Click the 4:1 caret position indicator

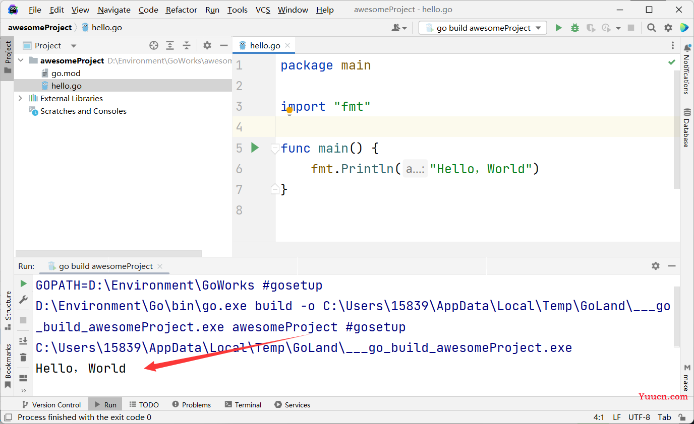tap(599, 417)
